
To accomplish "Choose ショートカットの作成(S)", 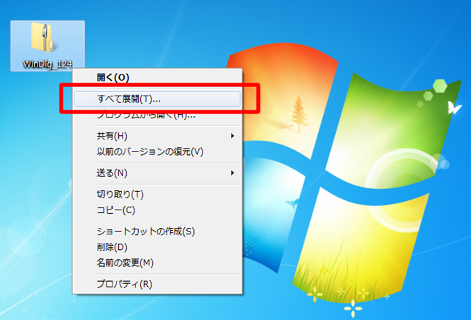I will [157, 232].
